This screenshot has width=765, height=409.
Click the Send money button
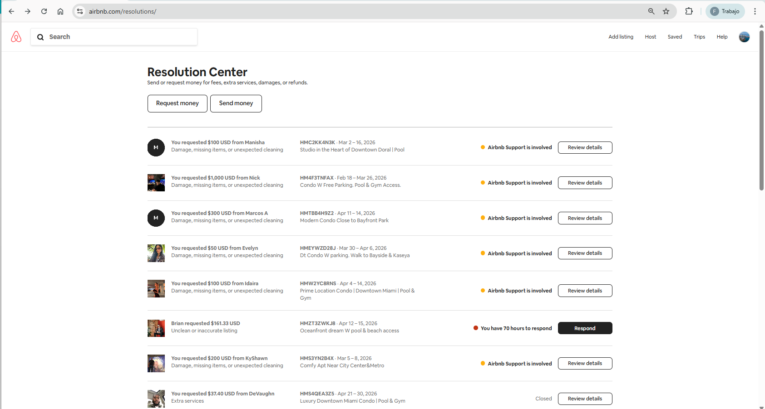[x=236, y=103]
